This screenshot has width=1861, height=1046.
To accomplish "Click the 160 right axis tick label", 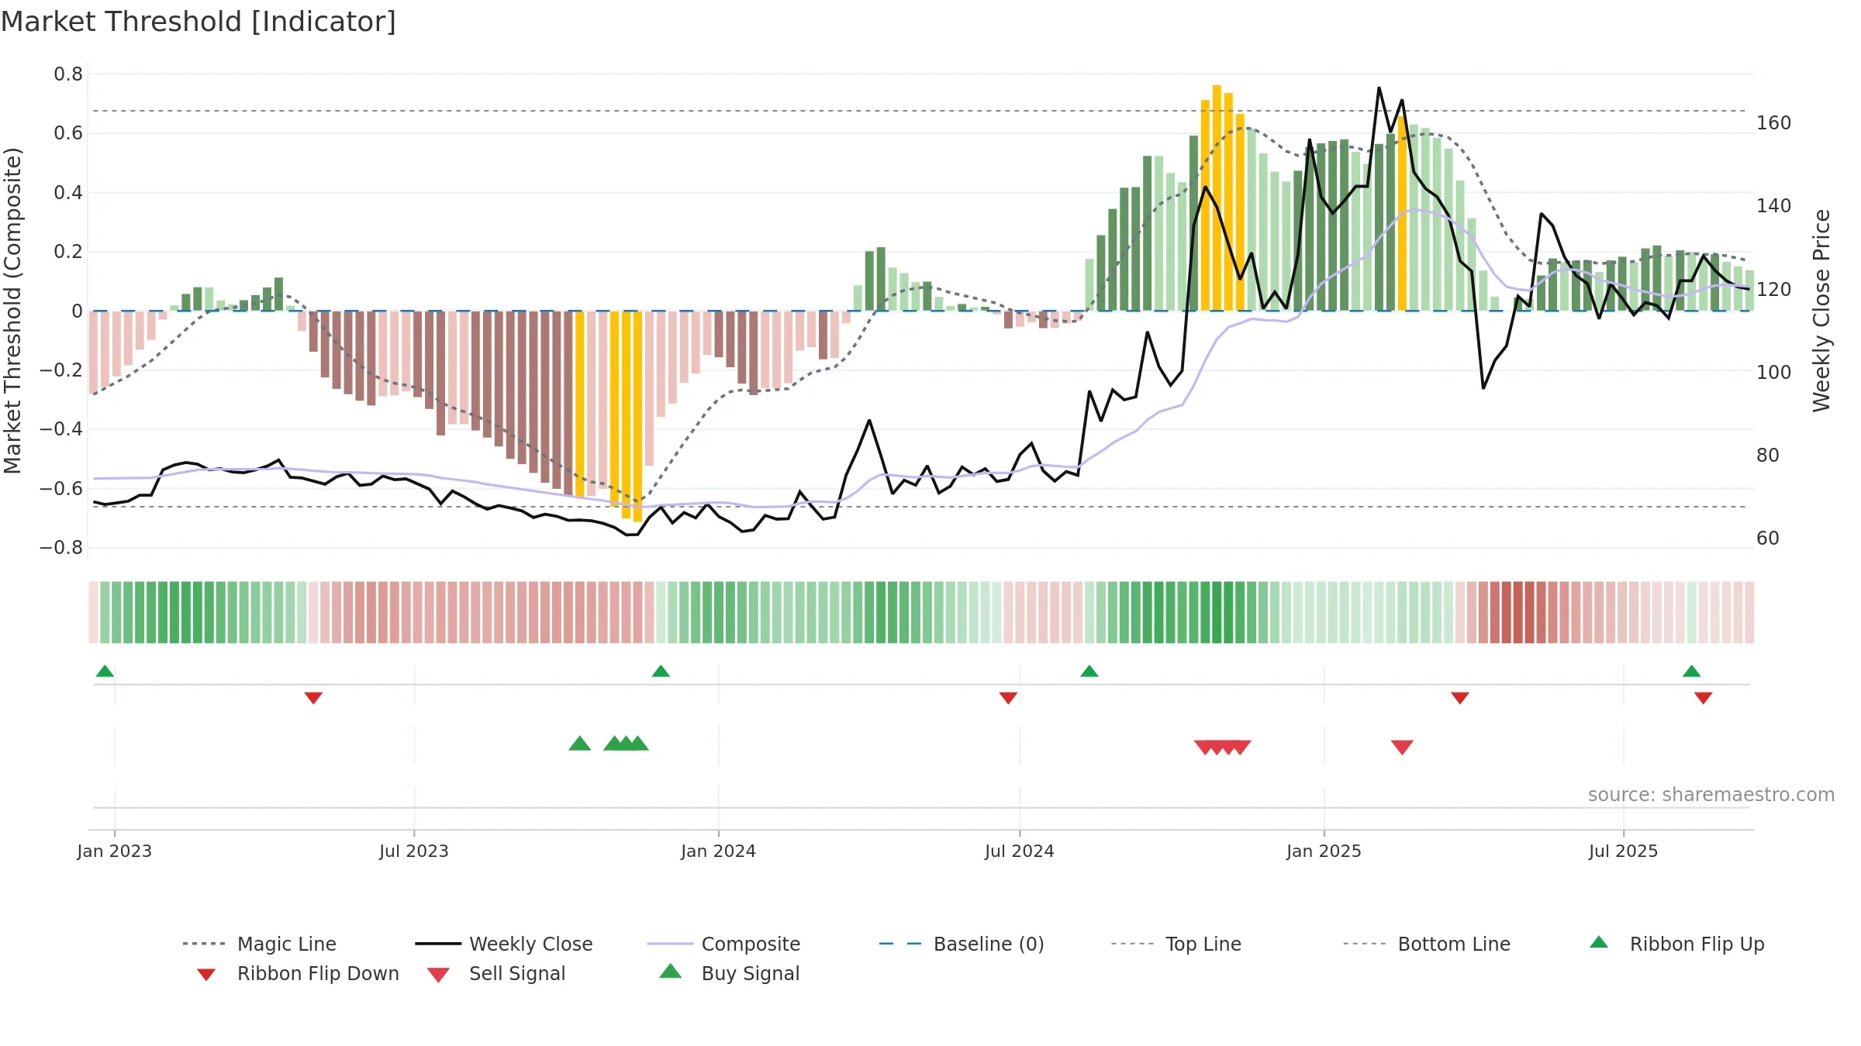I will point(1774,123).
